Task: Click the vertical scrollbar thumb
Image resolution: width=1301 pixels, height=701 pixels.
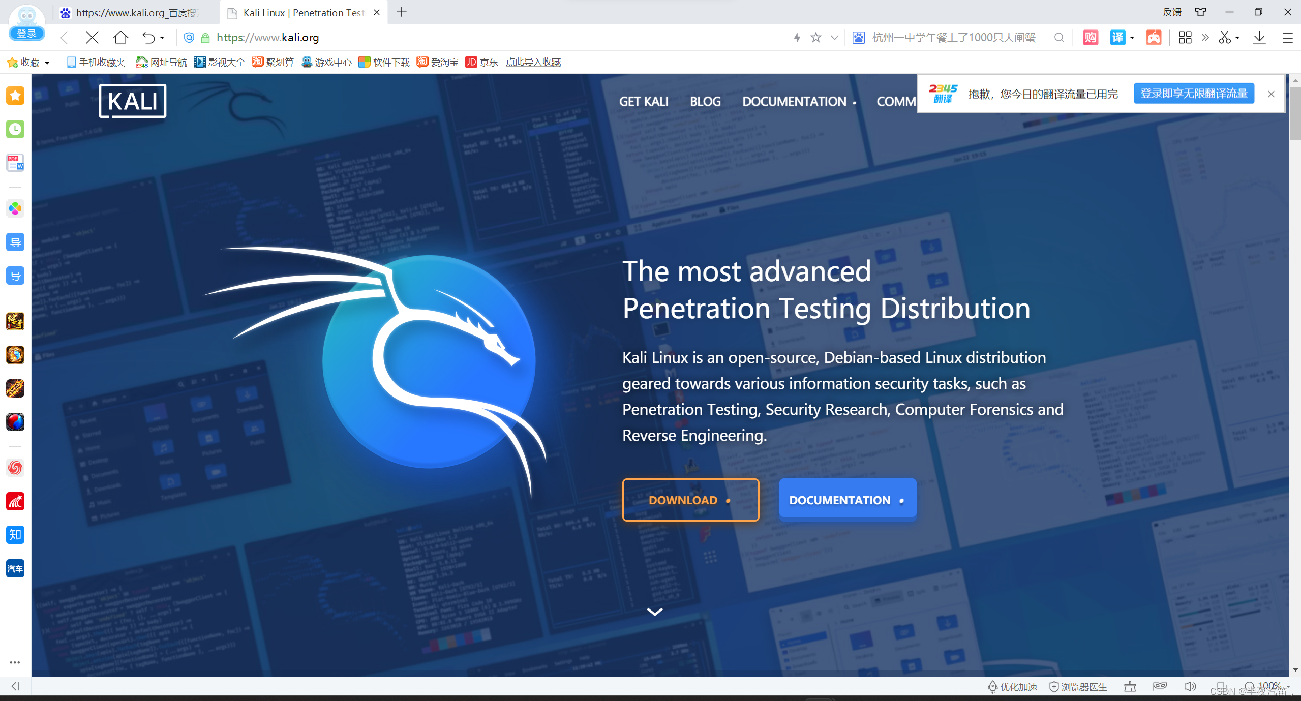Action: [x=1295, y=113]
